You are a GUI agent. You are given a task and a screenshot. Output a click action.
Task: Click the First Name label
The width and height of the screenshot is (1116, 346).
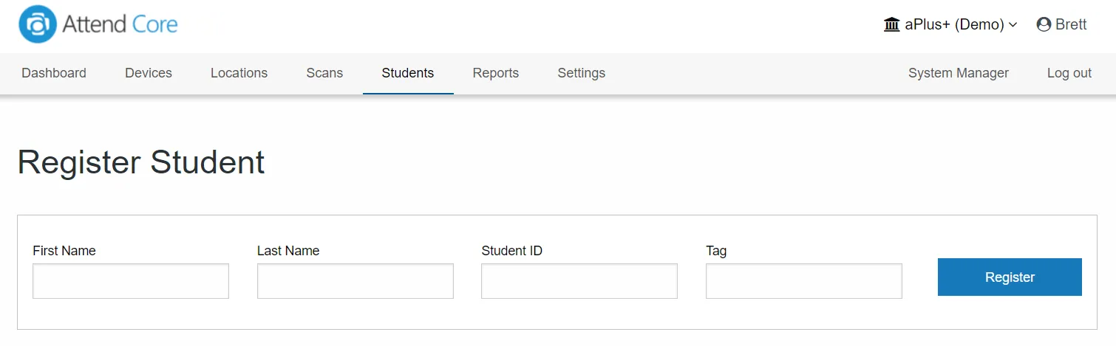[x=64, y=251]
